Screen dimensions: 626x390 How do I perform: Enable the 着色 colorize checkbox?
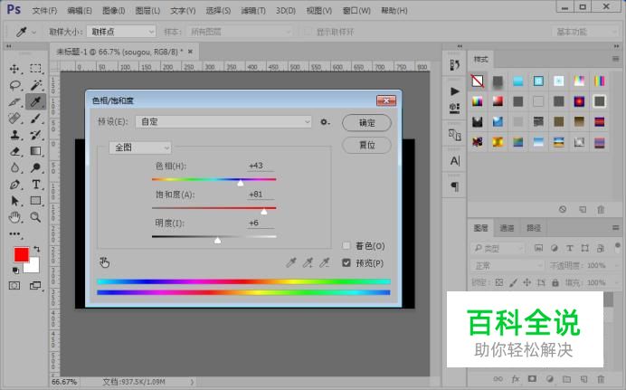tap(346, 246)
